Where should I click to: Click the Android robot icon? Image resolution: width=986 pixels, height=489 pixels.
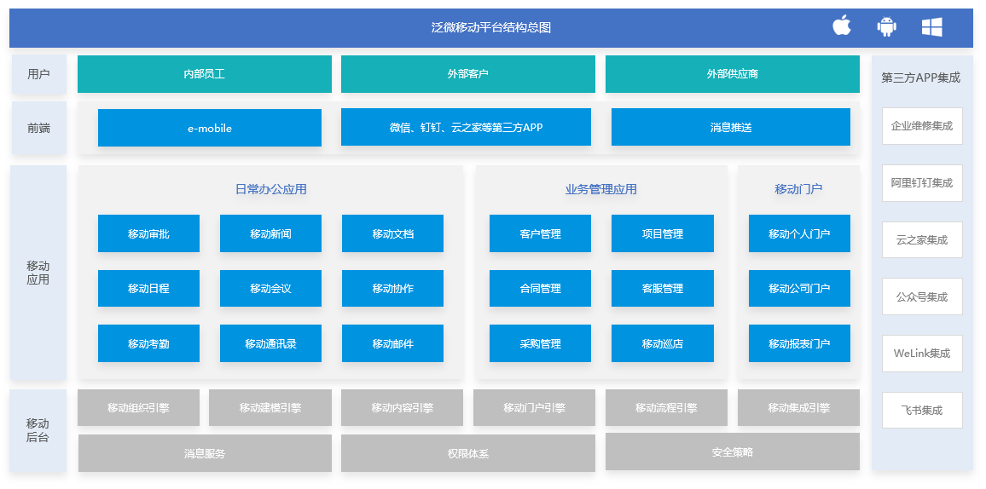point(887,27)
